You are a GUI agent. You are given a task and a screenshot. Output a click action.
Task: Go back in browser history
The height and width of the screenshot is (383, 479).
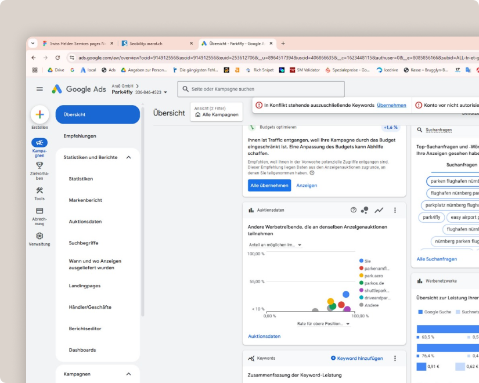coord(34,57)
